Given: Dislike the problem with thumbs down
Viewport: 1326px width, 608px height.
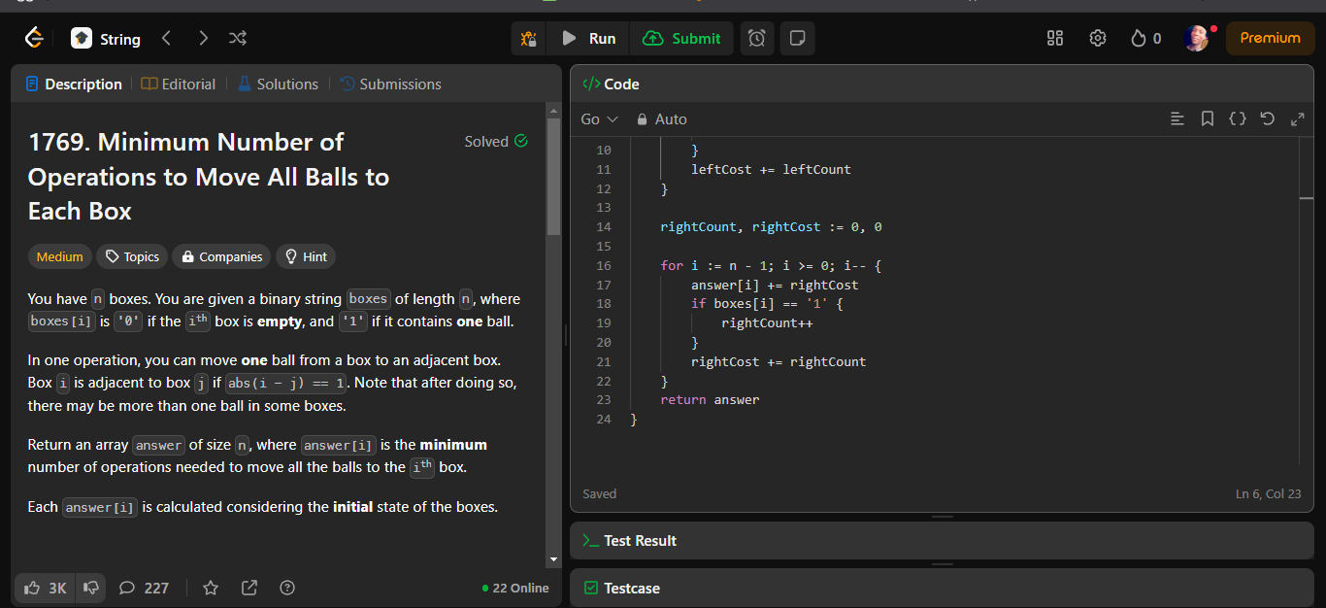Looking at the screenshot, I should click(91, 588).
